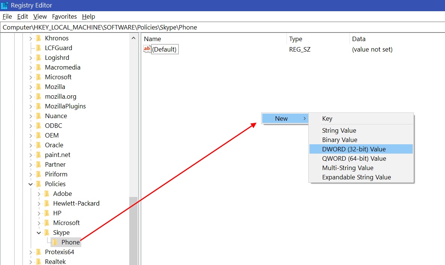Choose DWORD (32-bit) Value from submenu
Viewport: 445px width, 265px height.
pos(354,149)
